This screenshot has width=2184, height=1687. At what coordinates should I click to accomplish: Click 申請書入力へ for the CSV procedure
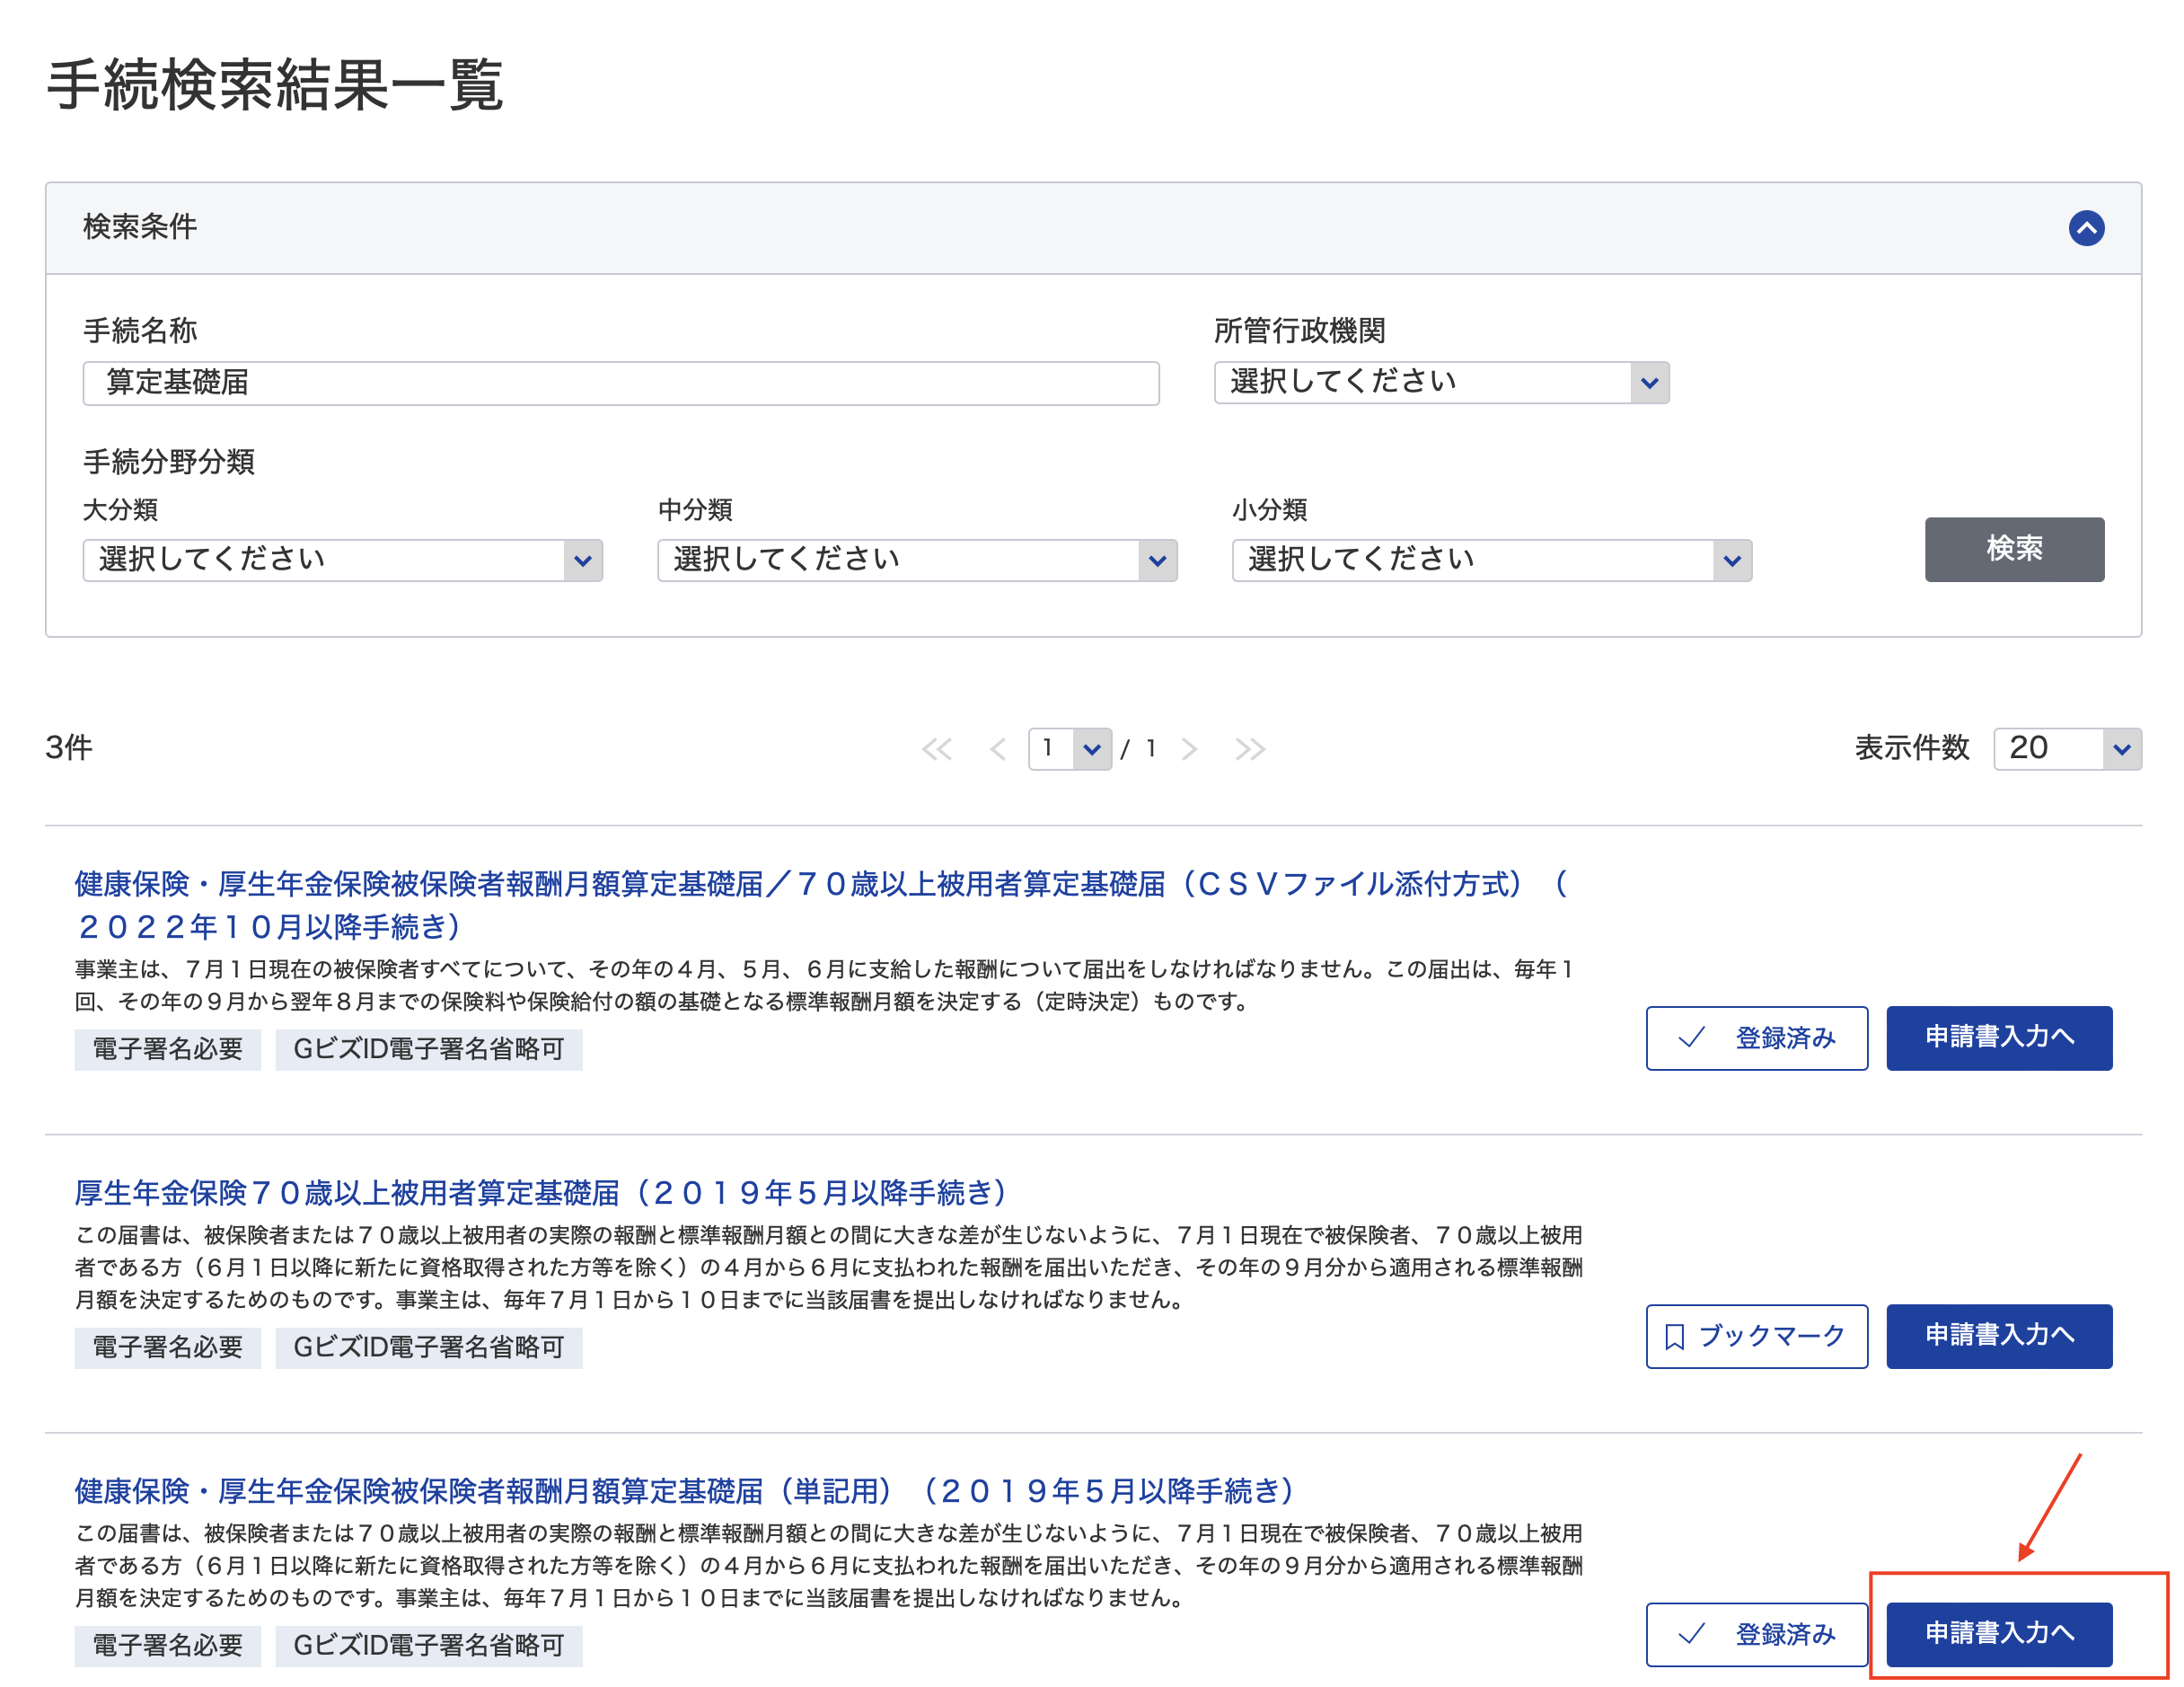tap(1999, 1038)
